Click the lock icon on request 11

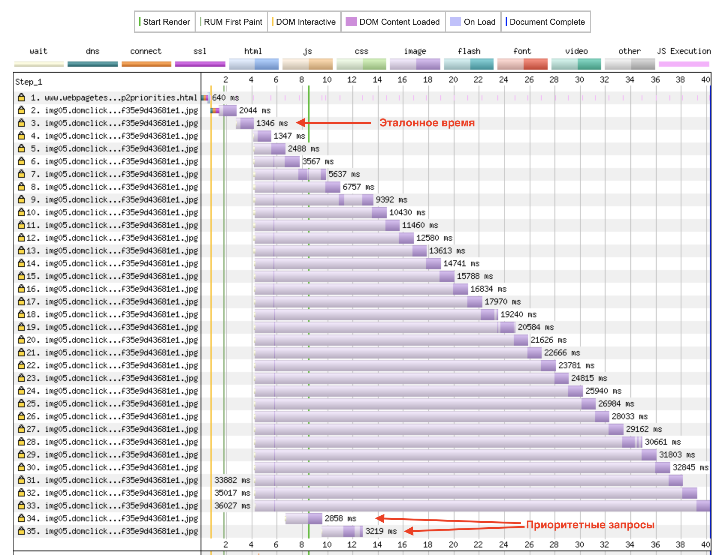[21, 225]
